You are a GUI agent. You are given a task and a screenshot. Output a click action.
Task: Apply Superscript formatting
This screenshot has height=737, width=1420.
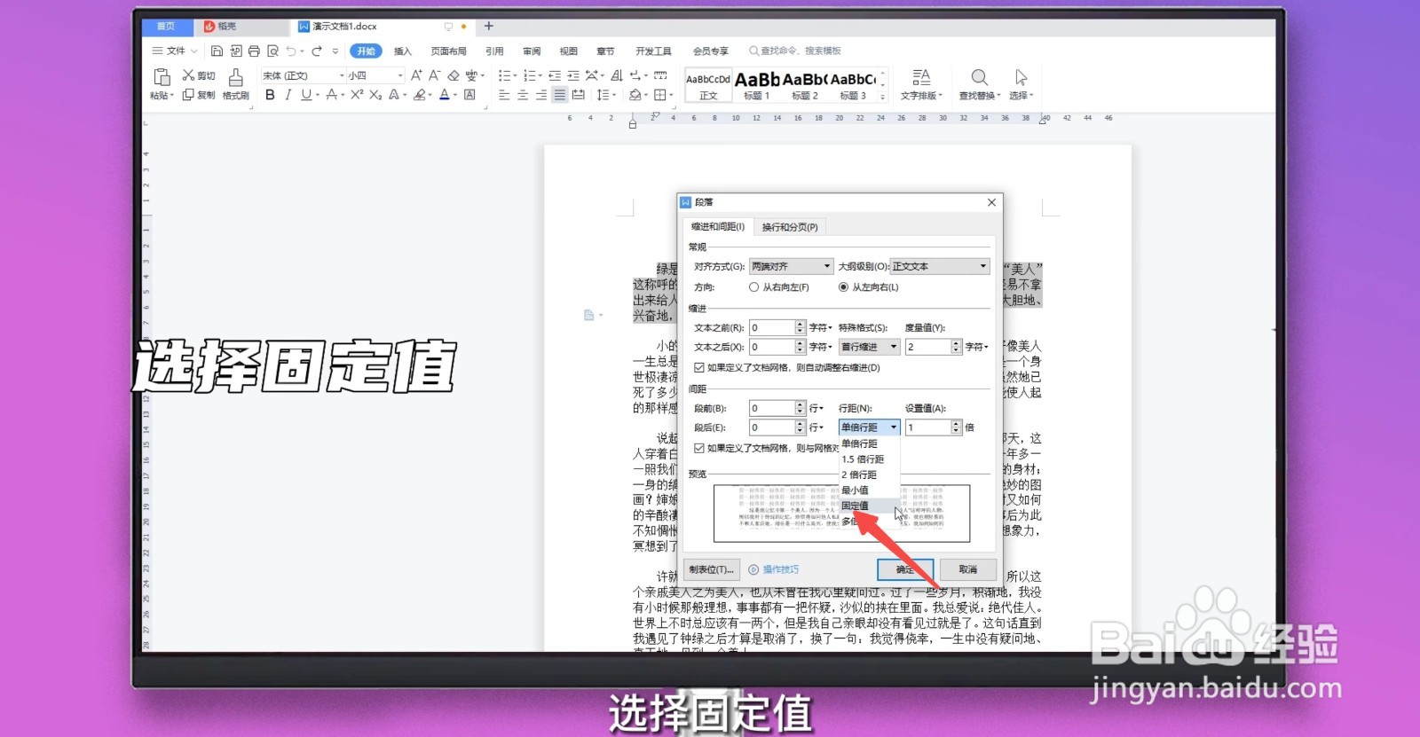(356, 95)
